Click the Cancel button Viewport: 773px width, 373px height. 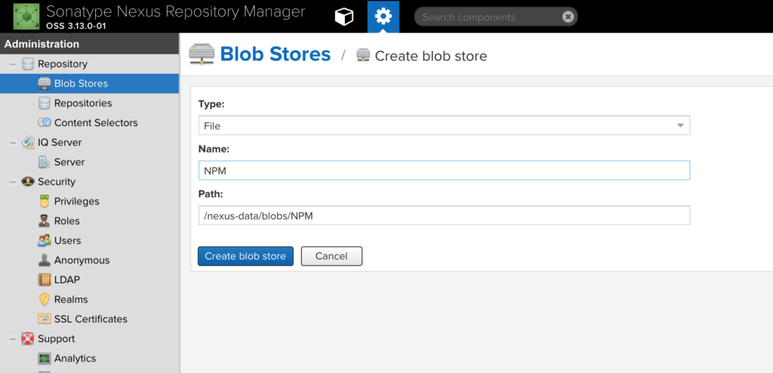(x=331, y=256)
